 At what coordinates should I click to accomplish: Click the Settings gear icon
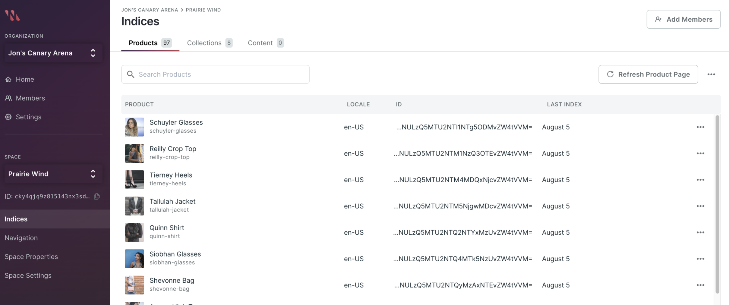[8, 117]
